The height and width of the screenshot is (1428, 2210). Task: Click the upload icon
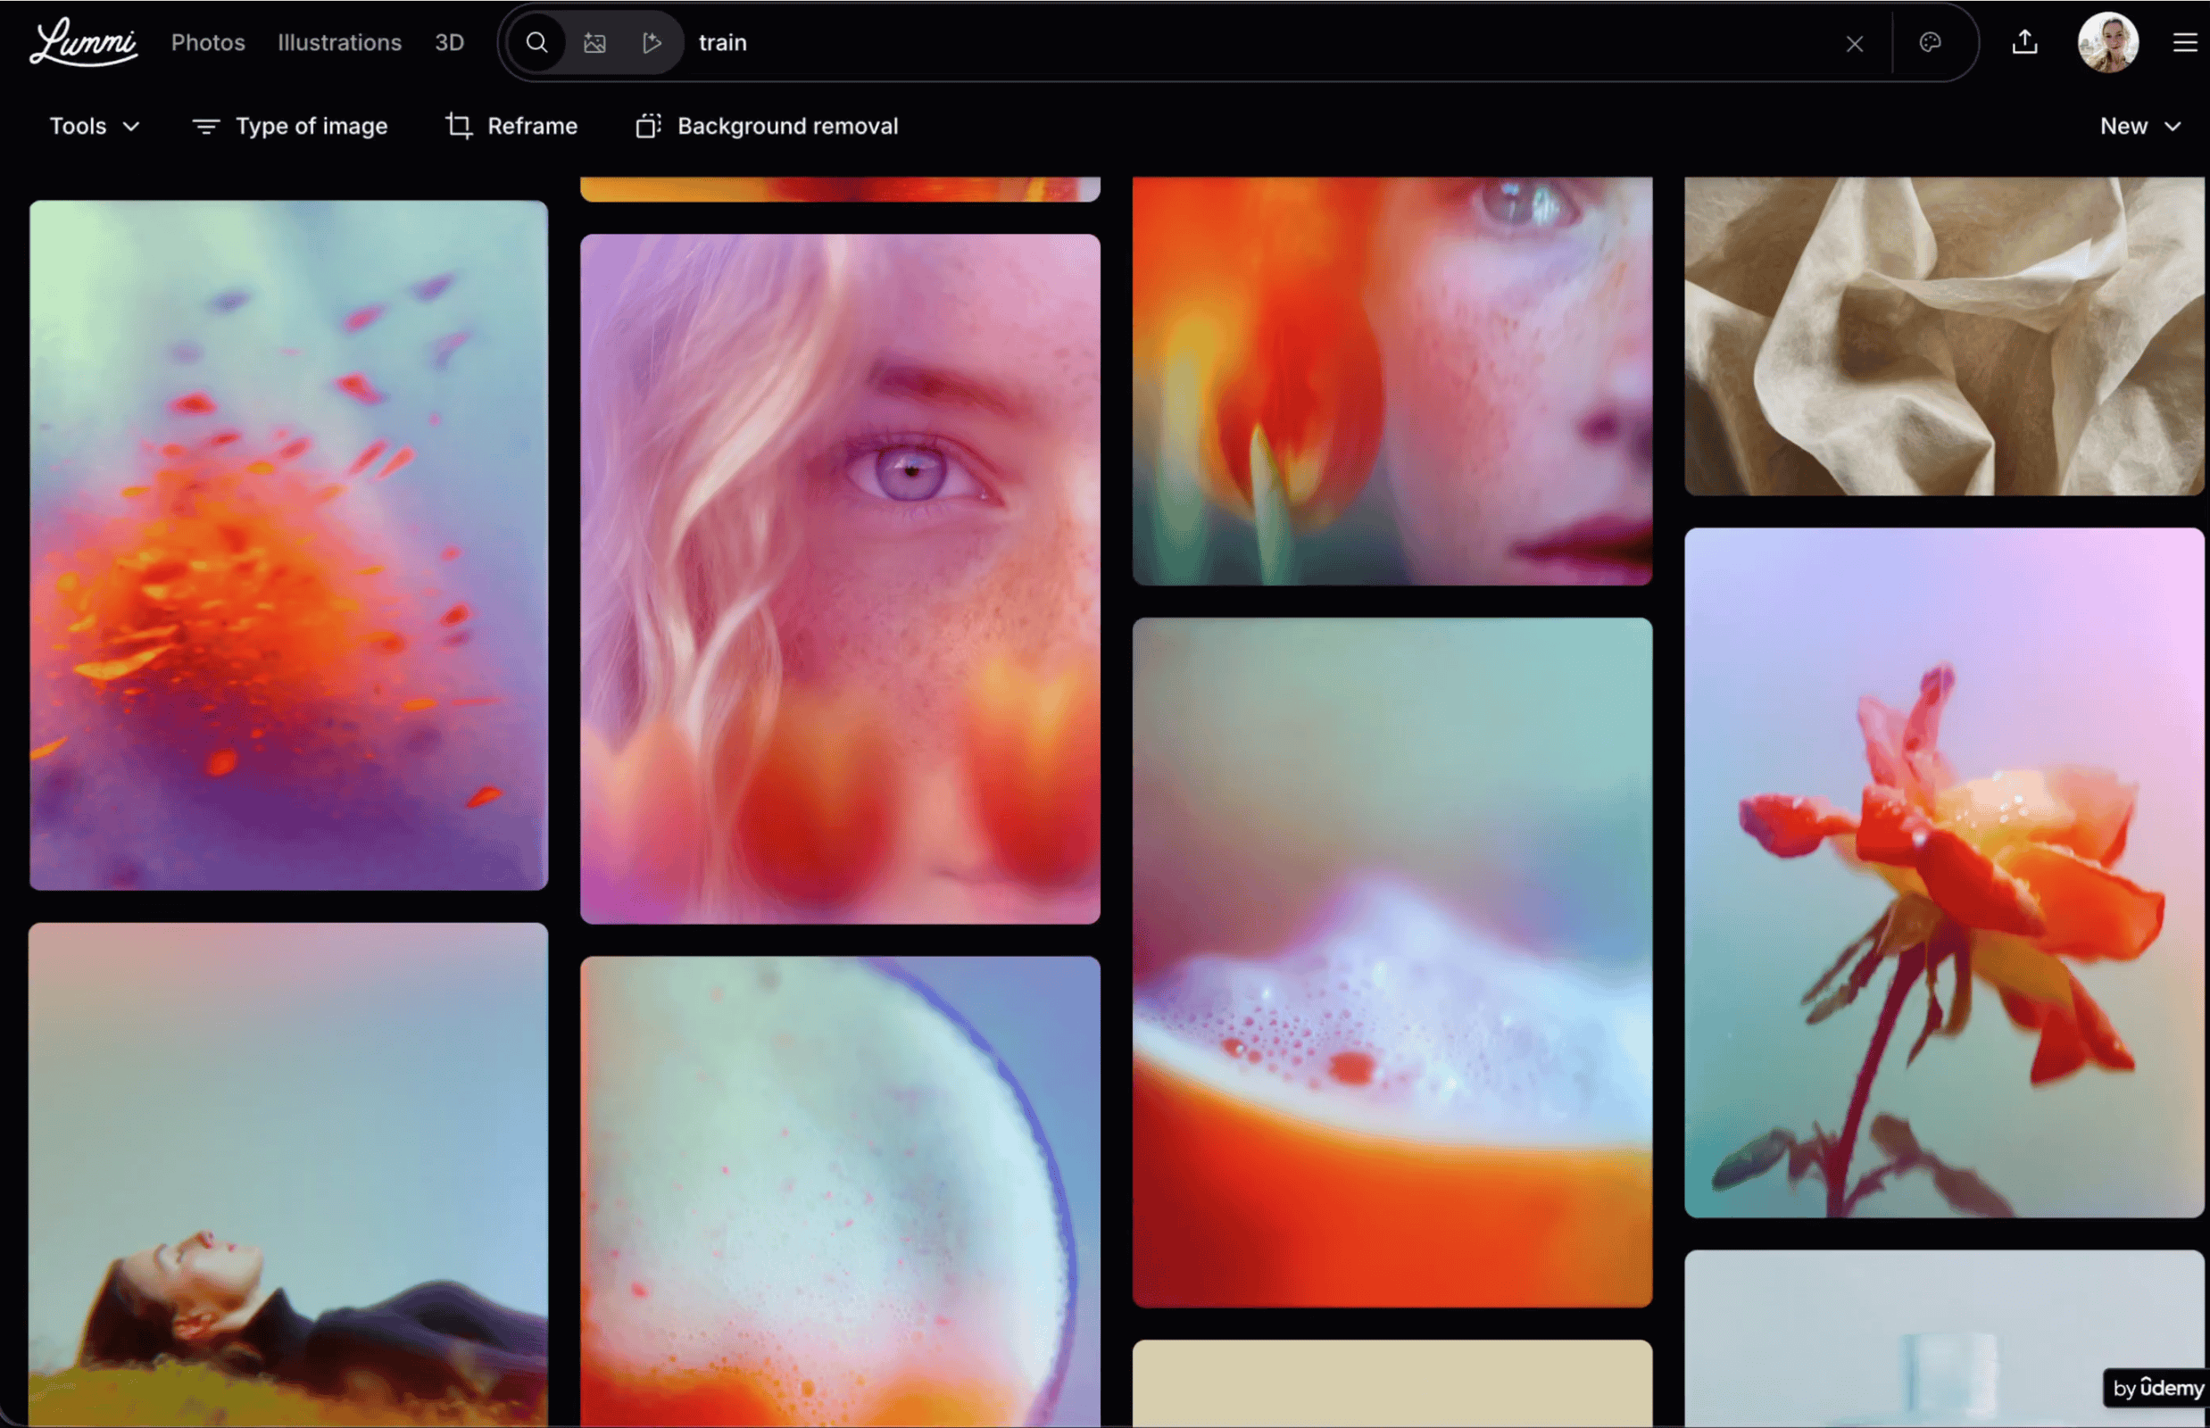coord(2024,43)
